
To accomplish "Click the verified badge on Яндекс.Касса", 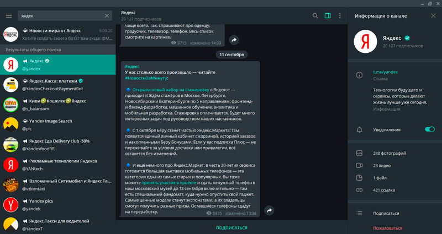I will pos(81,81).
